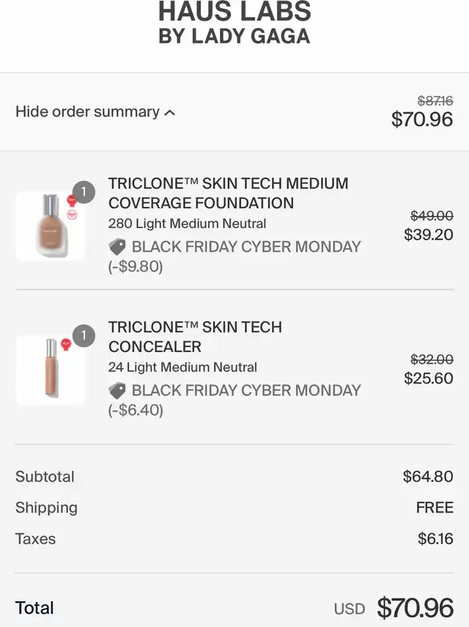Click the concealer tube thumbnail
This screenshot has height=627, width=469.
(51, 370)
